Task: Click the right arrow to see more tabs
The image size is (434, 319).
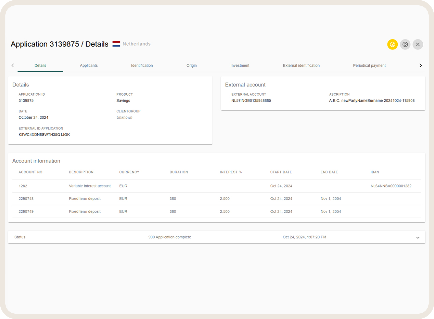Action: click(421, 65)
